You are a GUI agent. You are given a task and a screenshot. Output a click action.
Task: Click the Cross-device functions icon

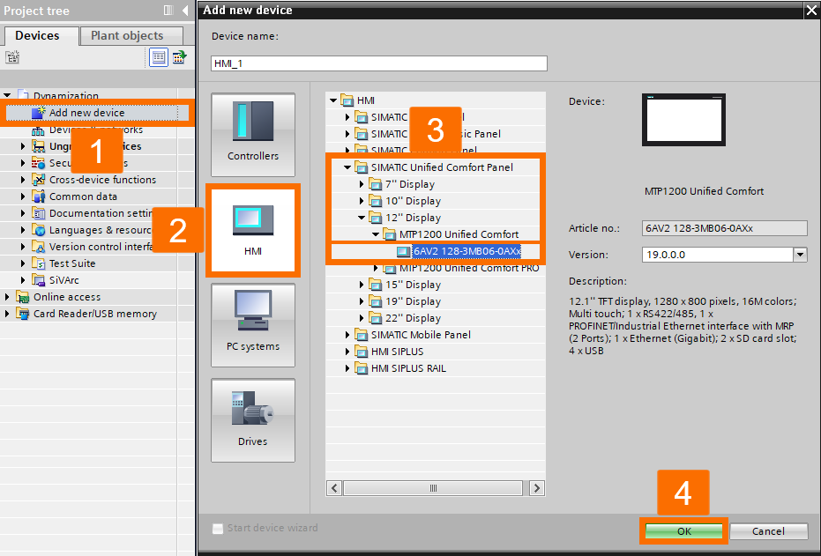click(38, 180)
